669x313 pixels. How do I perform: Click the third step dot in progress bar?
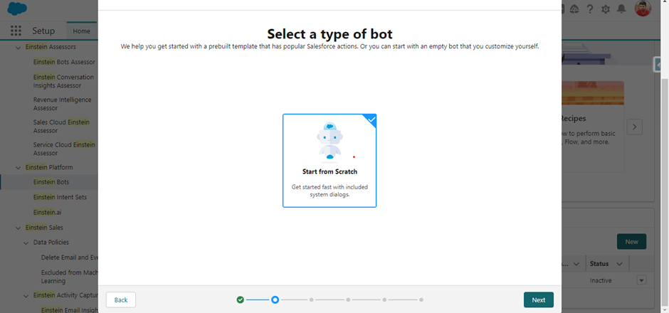click(x=312, y=299)
